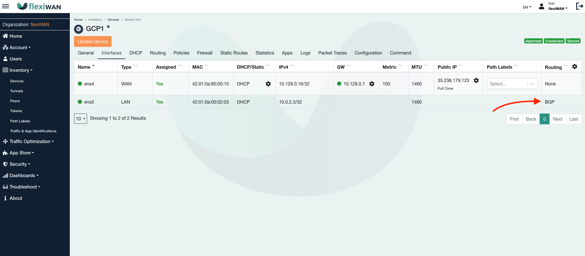Image resolution: width=585 pixels, height=256 pixels.
Task: Open Tunnels in the sidebar
Action: [17, 91]
